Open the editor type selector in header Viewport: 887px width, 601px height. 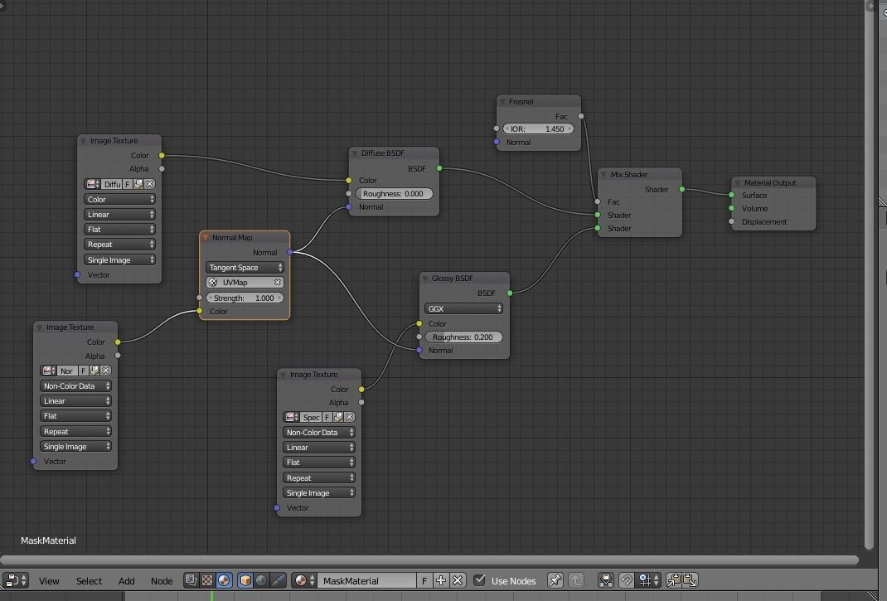[x=16, y=580]
